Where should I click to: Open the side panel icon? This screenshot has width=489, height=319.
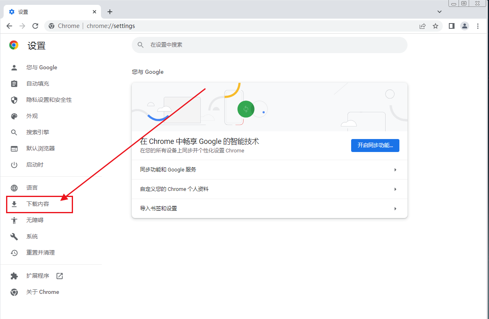[x=452, y=26]
